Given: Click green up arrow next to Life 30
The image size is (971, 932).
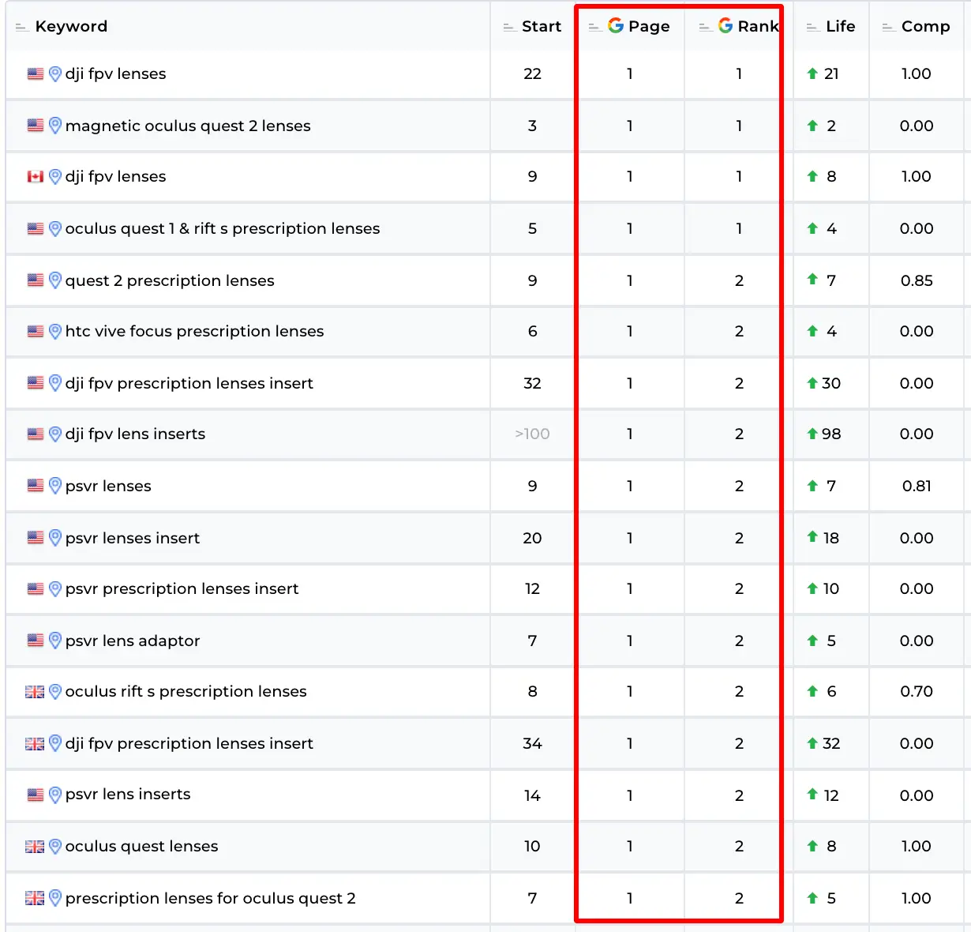Looking at the screenshot, I should 812,383.
